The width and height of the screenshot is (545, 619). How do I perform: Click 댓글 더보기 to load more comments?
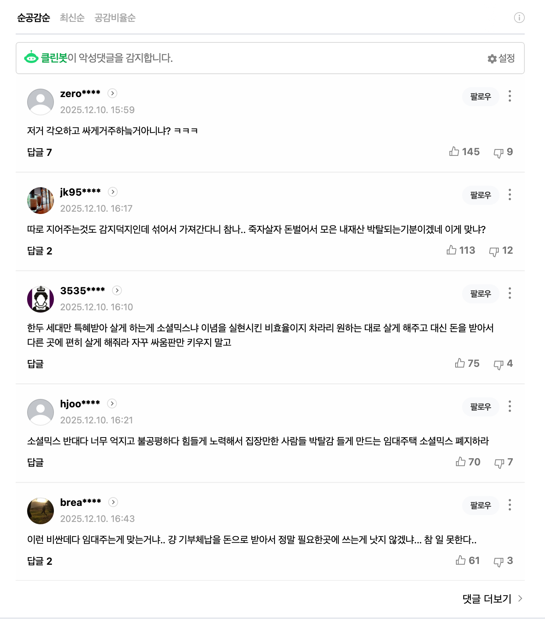coord(492,599)
